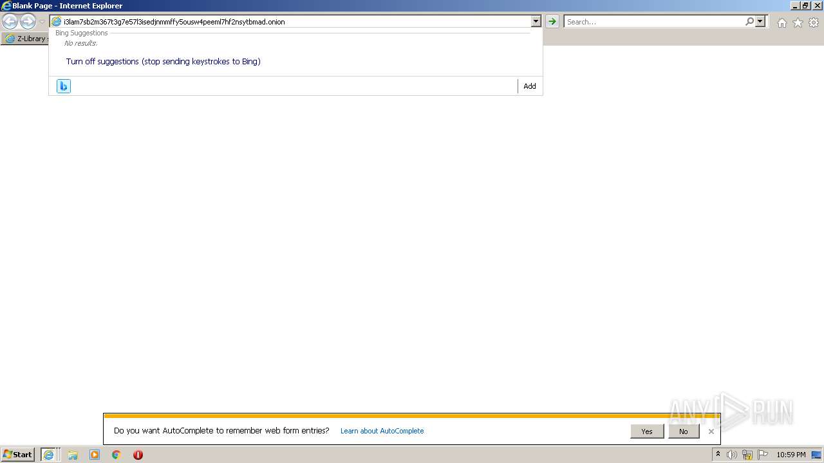Open the recent pages dropdown arrow
The image size is (824, 463).
click(42, 22)
